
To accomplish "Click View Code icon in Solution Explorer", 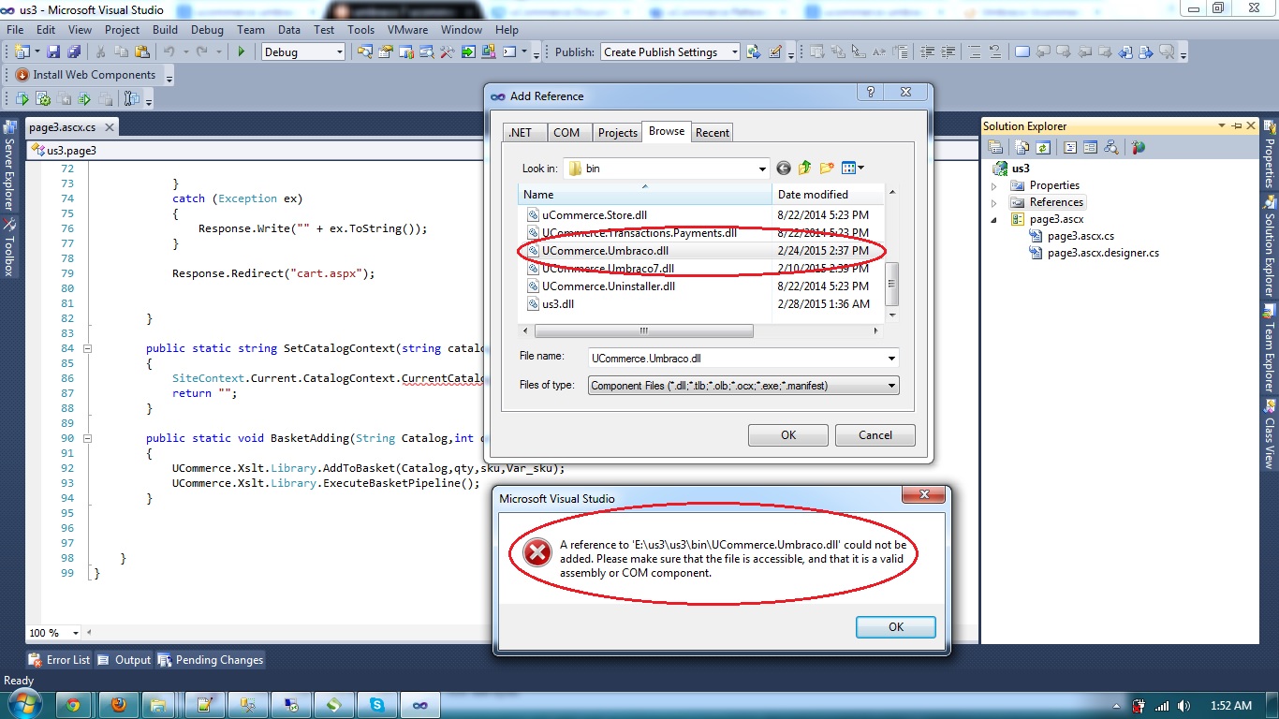I will click(1070, 147).
